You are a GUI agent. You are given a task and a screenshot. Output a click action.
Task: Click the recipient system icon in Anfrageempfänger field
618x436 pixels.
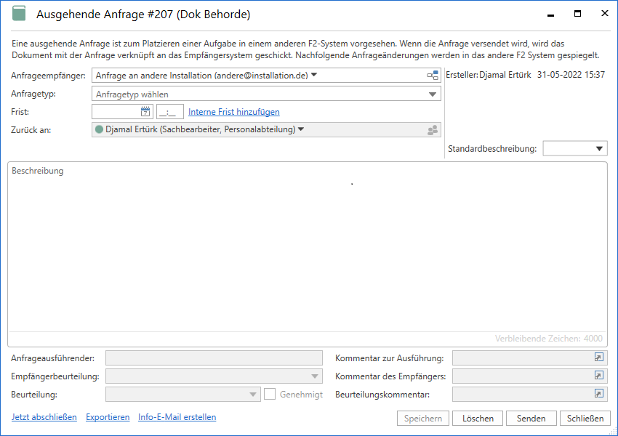click(433, 76)
